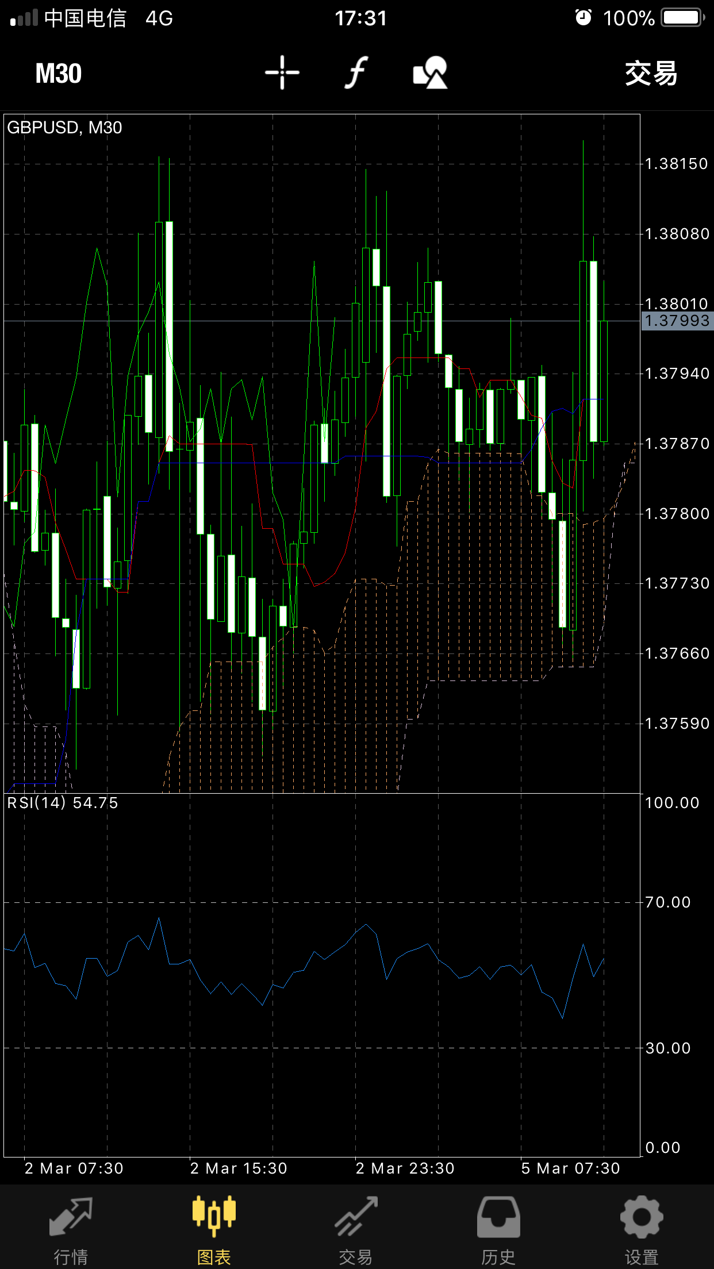Image resolution: width=714 pixels, height=1269 pixels.
Task: Tap the RSI(14) 54.75 indicator label
Action: 63,803
